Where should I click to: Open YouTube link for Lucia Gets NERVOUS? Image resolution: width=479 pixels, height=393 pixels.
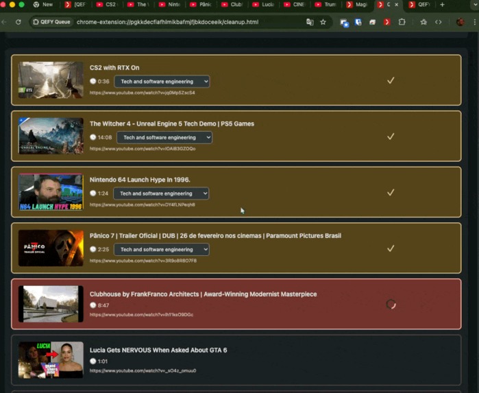point(143,370)
